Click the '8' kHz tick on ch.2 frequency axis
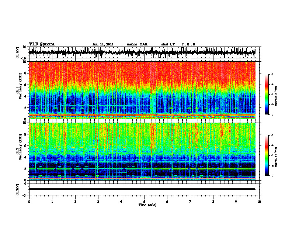Image resolution: width=292 pixels, height=226 pixels. pyautogui.click(x=25, y=134)
